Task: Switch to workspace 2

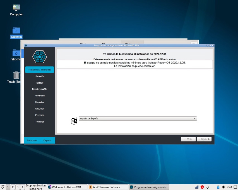Action: coord(13,187)
